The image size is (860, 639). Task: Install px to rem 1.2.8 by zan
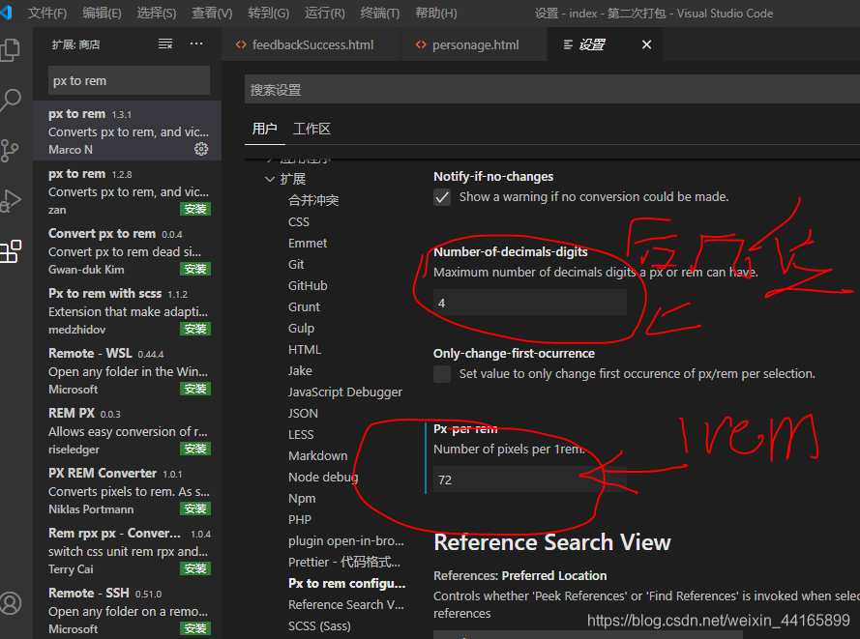tap(195, 209)
